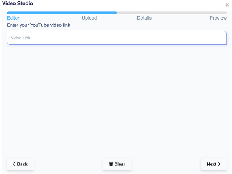The image size is (232, 174).
Task: Click the word "Clear" in the bottom button
Action: [x=120, y=164]
